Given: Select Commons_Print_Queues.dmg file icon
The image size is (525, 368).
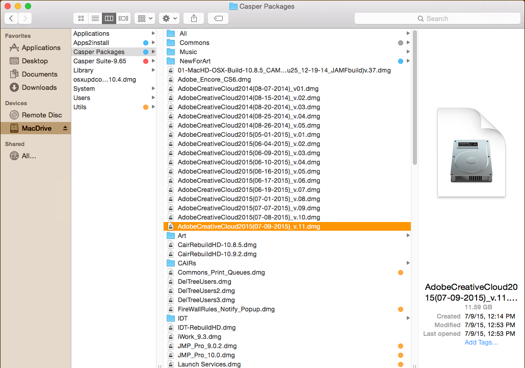Looking at the screenshot, I should tap(171, 273).
